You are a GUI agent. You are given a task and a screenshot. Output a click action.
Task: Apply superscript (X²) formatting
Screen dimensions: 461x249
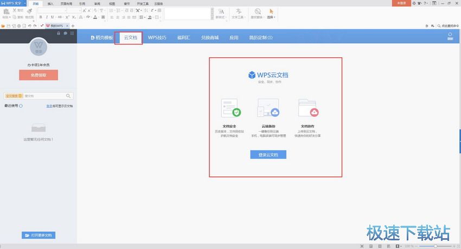click(67, 17)
